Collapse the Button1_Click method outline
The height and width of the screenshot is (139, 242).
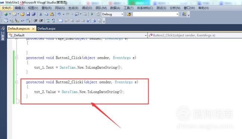[x=16, y=58]
